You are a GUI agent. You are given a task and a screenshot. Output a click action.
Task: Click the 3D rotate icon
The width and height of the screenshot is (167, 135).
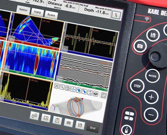(x=90, y=92)
